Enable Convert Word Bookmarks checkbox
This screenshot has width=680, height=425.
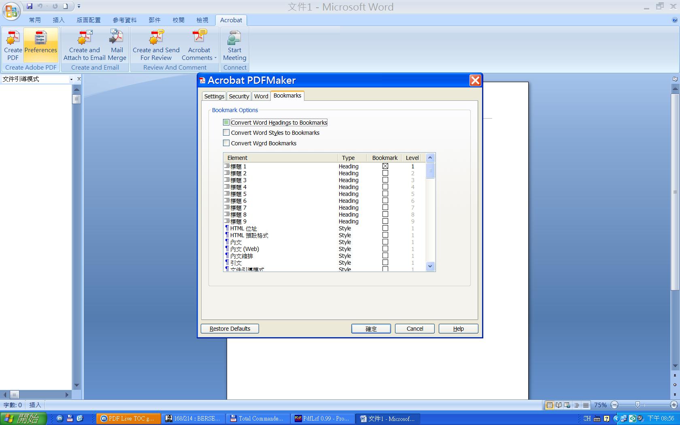(226, 143)
